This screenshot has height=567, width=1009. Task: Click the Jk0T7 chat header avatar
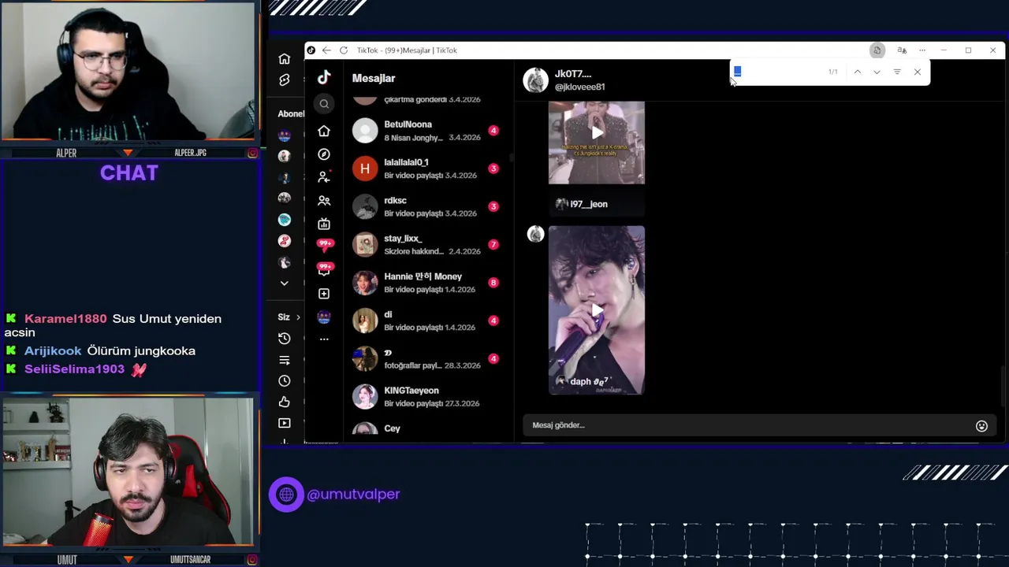pyautogui.click(x=535, y=80)
